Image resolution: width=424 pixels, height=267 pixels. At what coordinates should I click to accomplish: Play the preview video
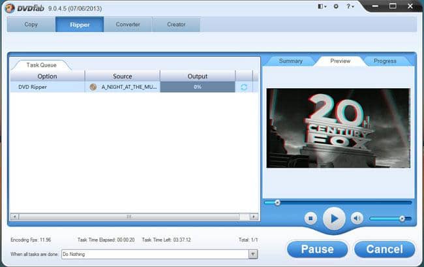coord(334,218)
